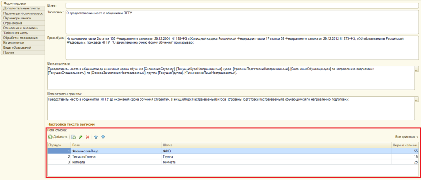
Task: Open the Формулировки tab
Action: pyautogui.click(x=22, y=3)
